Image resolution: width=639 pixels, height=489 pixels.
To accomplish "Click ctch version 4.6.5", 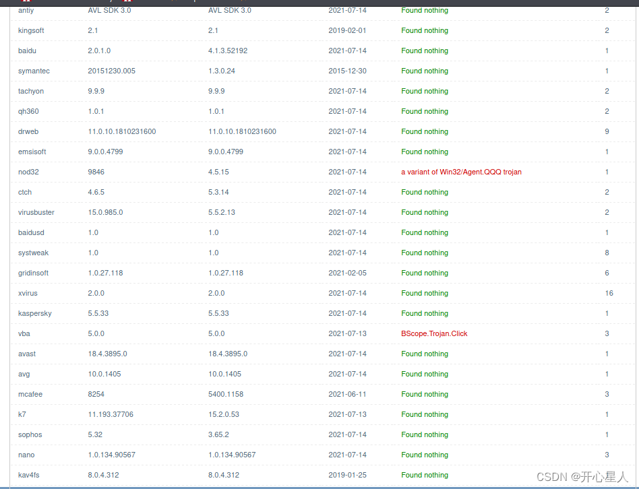I will coord(96,192).
